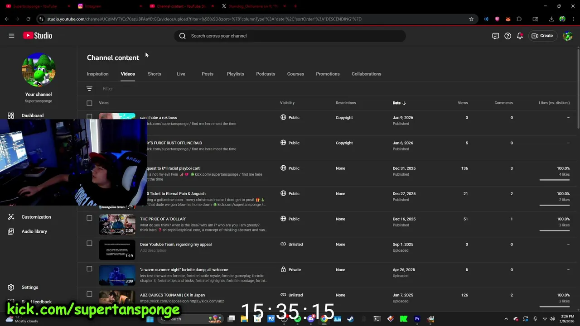
Task: Switch to the Instagram browser tab
Action: point(109,6)
